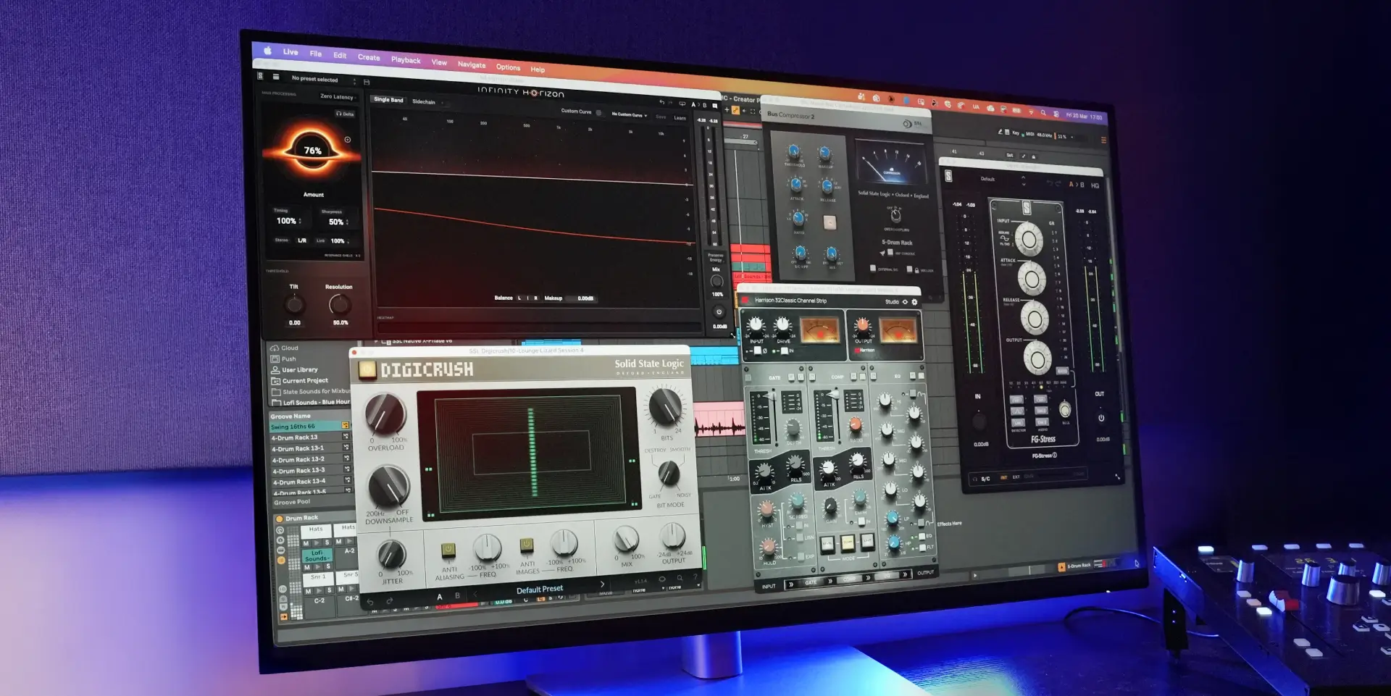Image resolution: width=1391 pixels, height=696 pixels.
Task: Toggle the Custom Curve switch
Action: [x=598, y=112]
